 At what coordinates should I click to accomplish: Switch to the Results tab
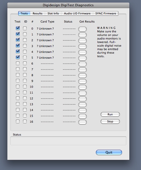(37, 14)
